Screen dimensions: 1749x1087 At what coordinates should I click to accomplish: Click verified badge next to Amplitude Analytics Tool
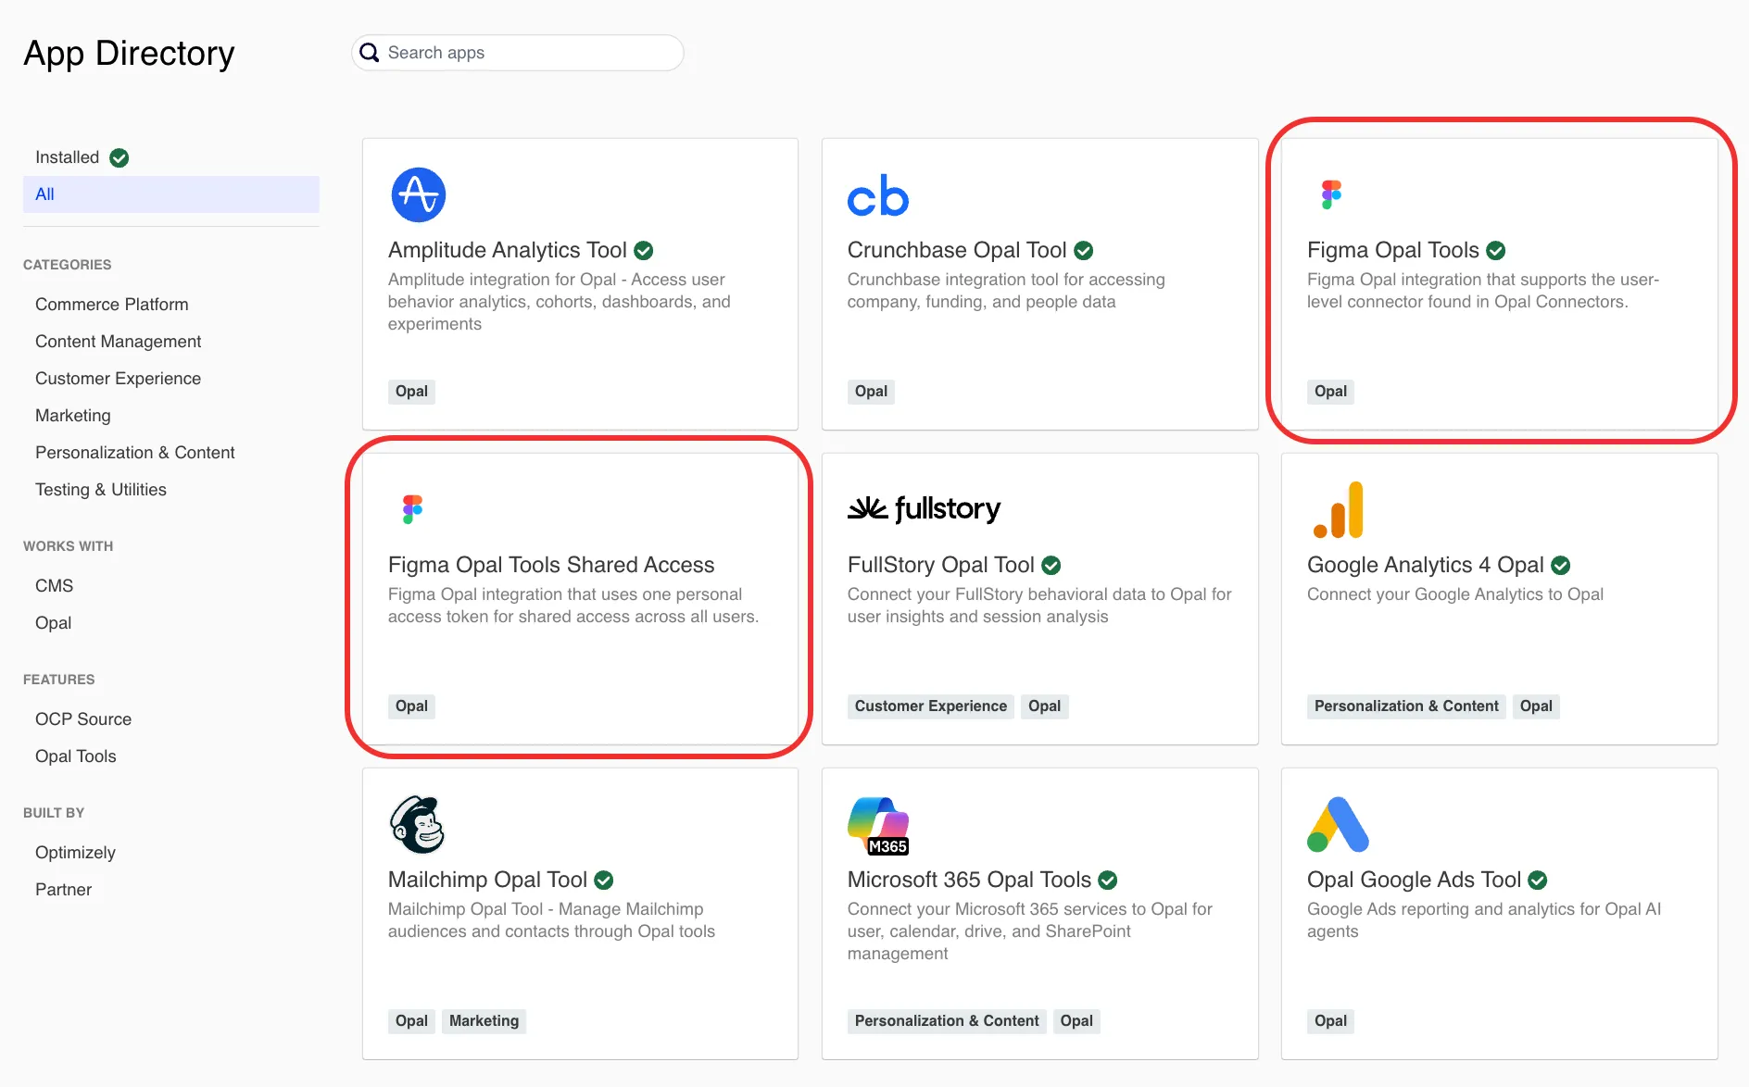pyautogui.click(x=644, y=250)
